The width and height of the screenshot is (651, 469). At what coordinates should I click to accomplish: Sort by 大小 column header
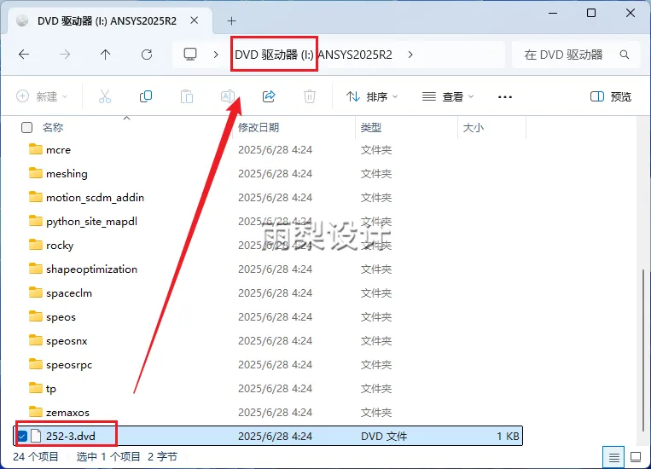click(474, 127)
